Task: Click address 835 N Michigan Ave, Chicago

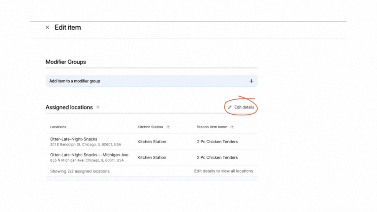Action: pos(87,160)
